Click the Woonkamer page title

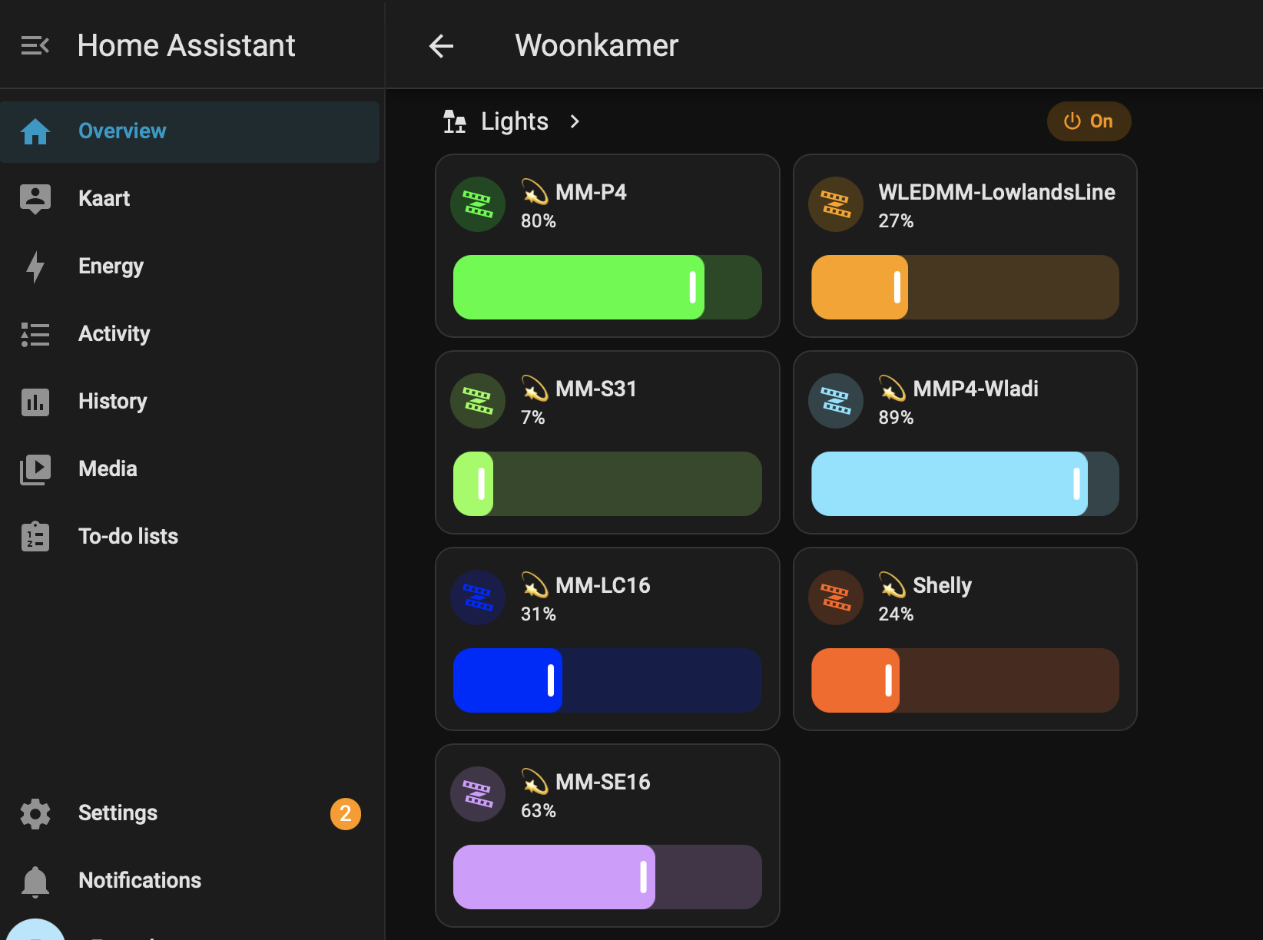597,46
